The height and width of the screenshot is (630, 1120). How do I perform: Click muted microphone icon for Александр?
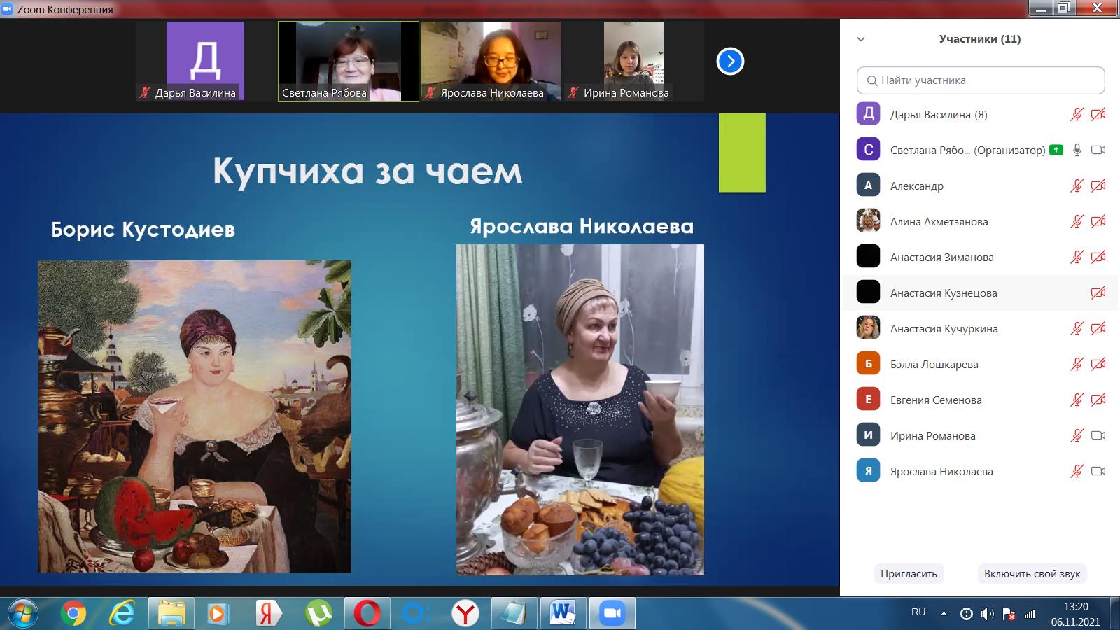point(1077,185)
